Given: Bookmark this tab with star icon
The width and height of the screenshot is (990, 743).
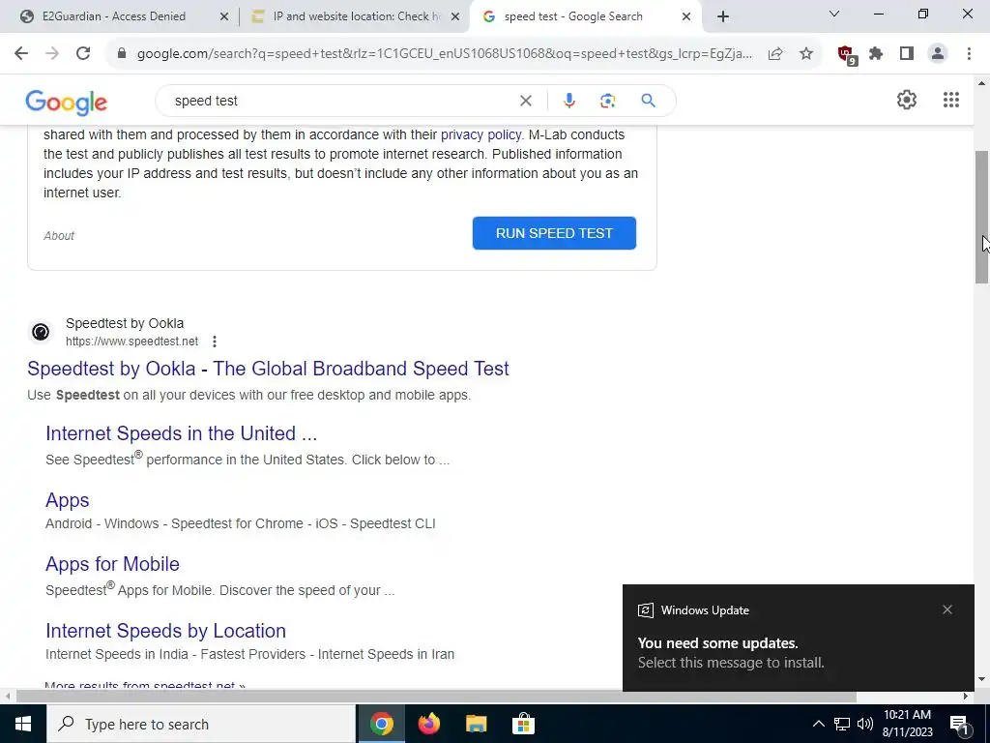Looking at the screenshot, I should point(806,54).
